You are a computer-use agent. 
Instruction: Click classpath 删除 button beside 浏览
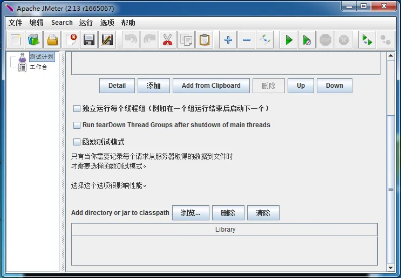pyautogui.click(x=228, y=213)
